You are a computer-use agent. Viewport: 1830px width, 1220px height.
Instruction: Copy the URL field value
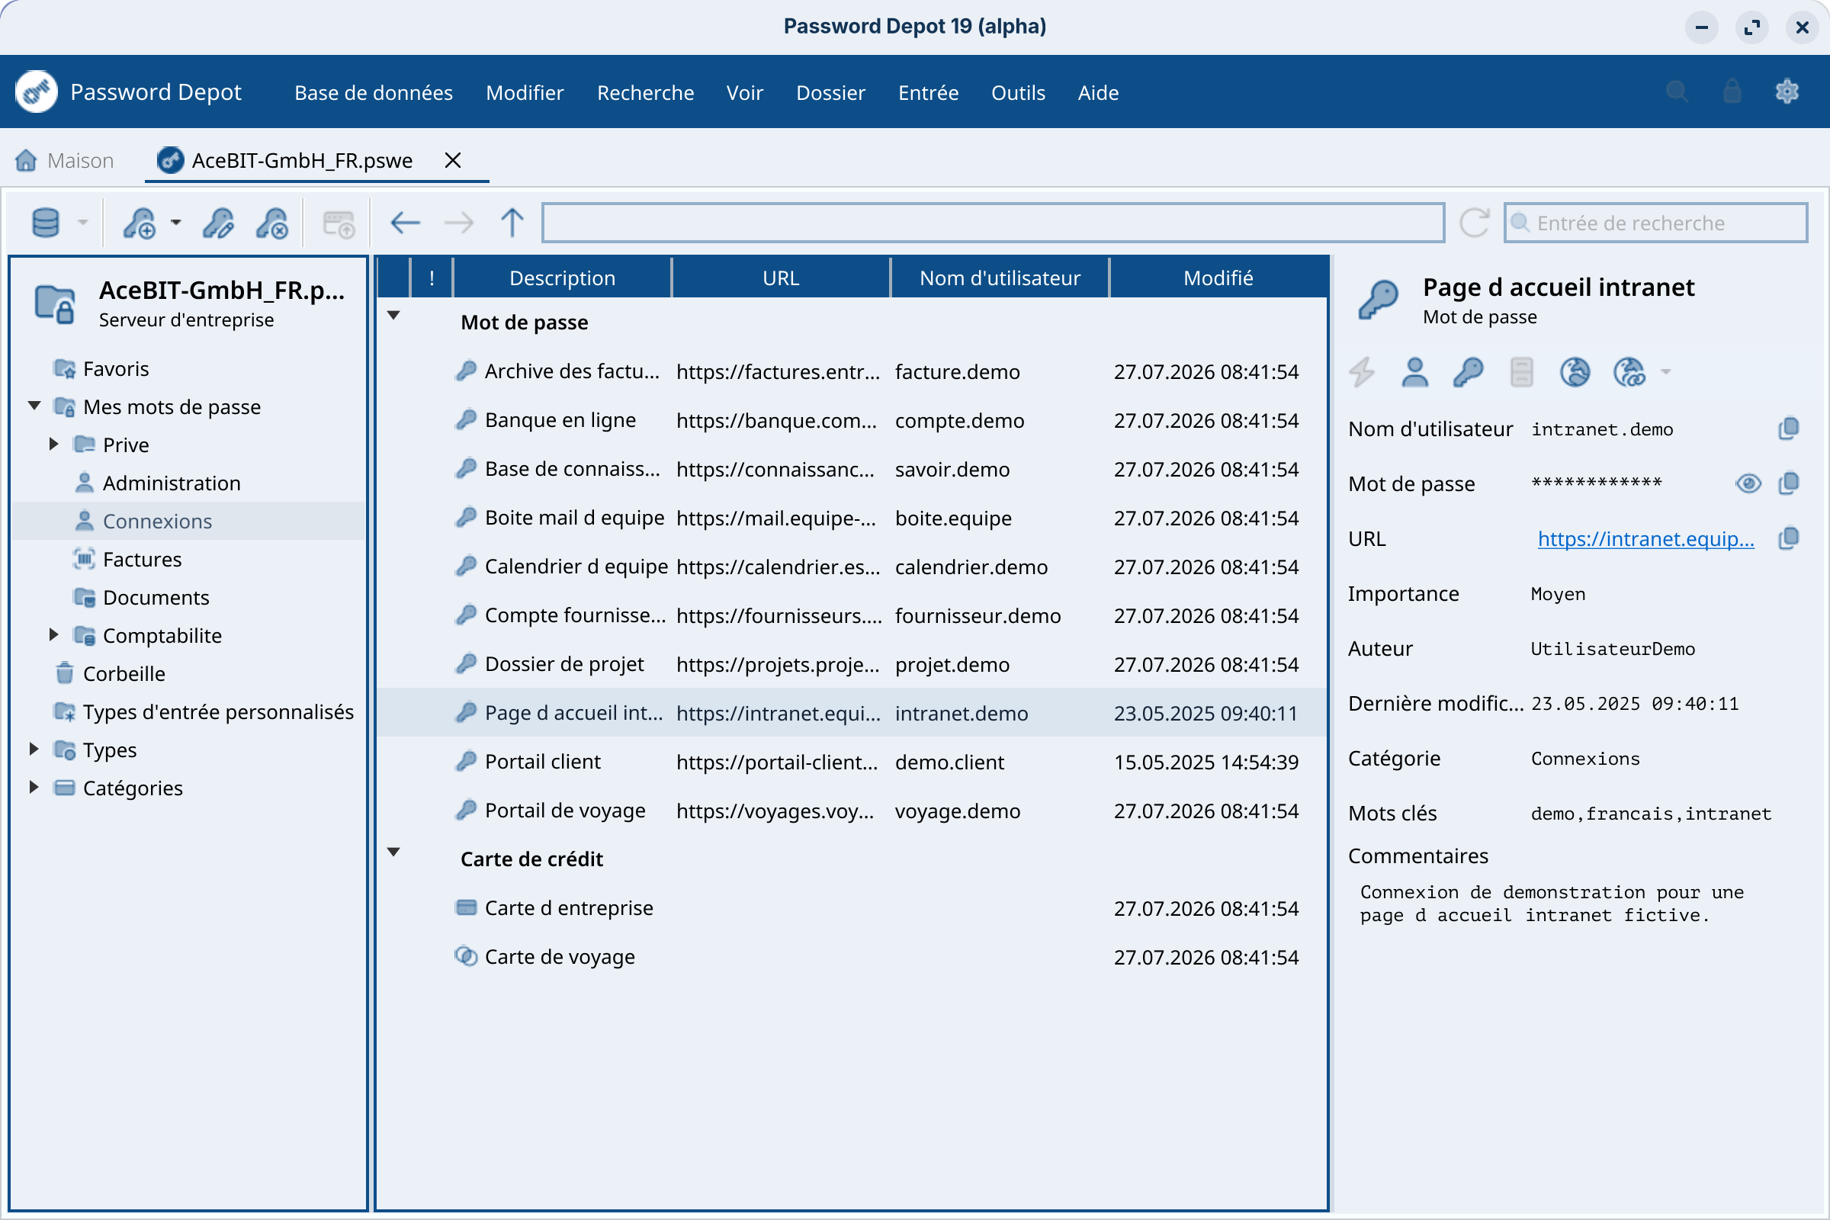tap(1789, 538)
